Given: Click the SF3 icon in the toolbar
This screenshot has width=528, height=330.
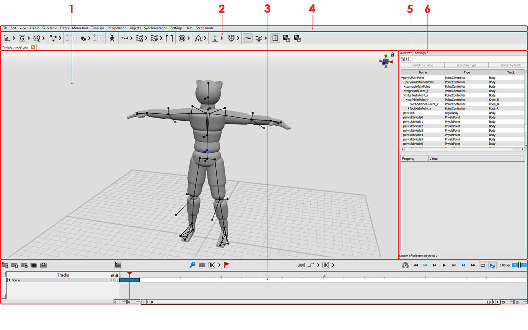Looking at the screenshot, I should pos(231,38).
